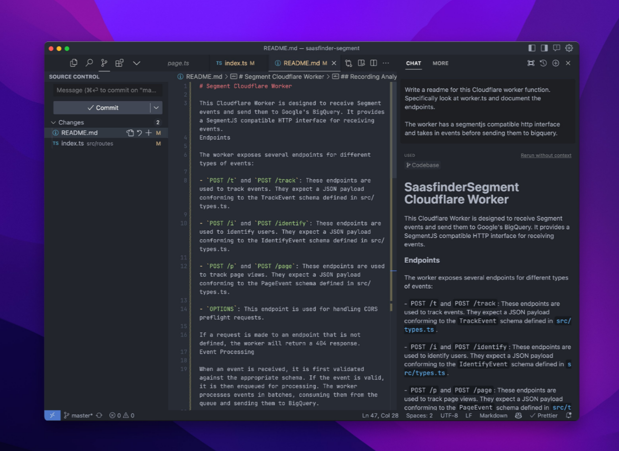Change encoding via UTF-8 status
This screenshot has width=619, height=451.
(x=449, y=415)
